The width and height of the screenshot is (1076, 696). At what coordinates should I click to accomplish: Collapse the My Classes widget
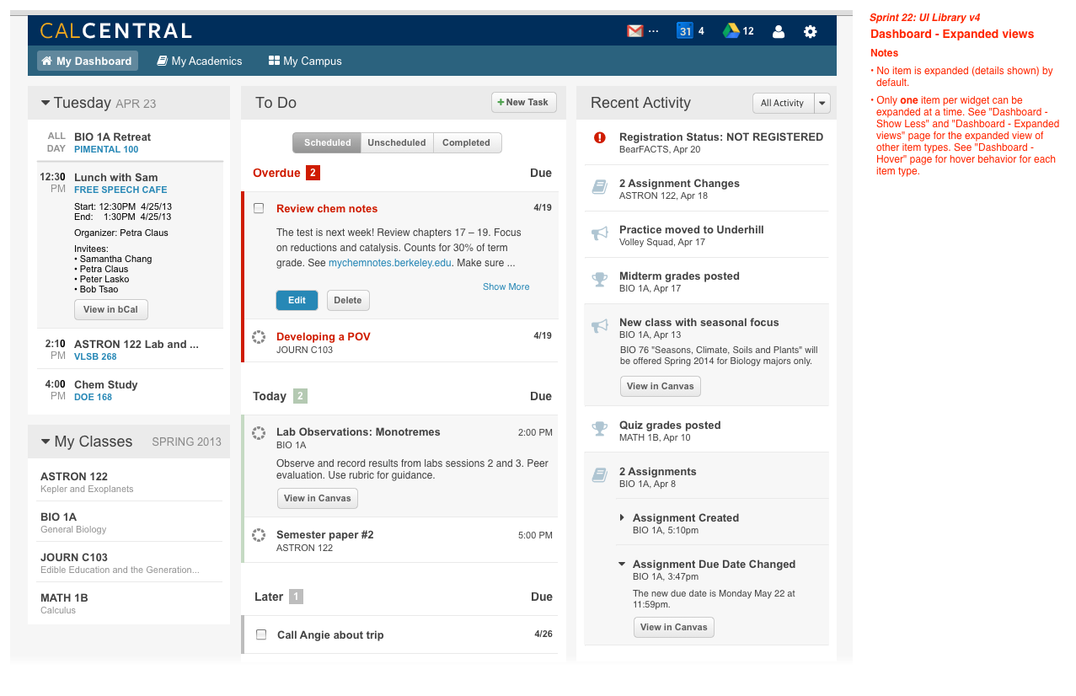[46, 442]
